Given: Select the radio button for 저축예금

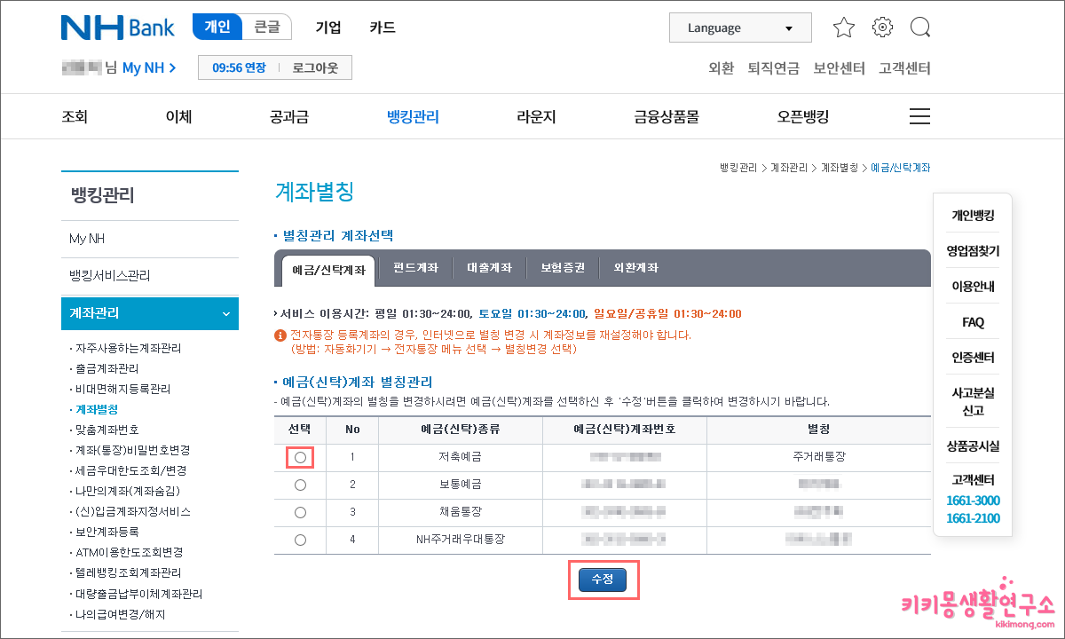Looking at the screenshot, I should pyautogui.click(x=299, y=457).
